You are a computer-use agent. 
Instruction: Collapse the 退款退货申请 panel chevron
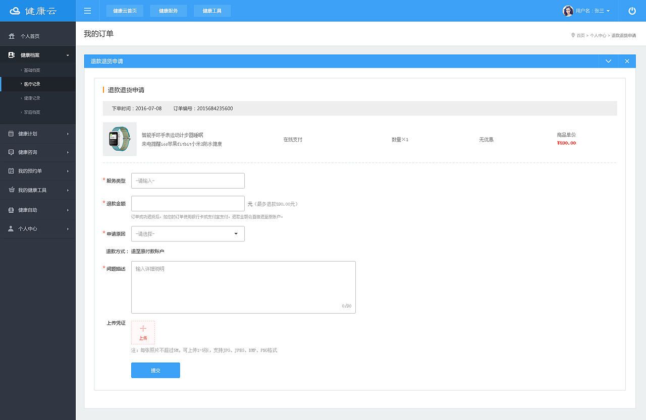tap(608, 61)
